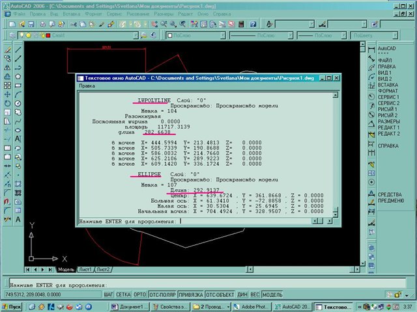Switch to the Лист1 layout tab

[85, 269]
